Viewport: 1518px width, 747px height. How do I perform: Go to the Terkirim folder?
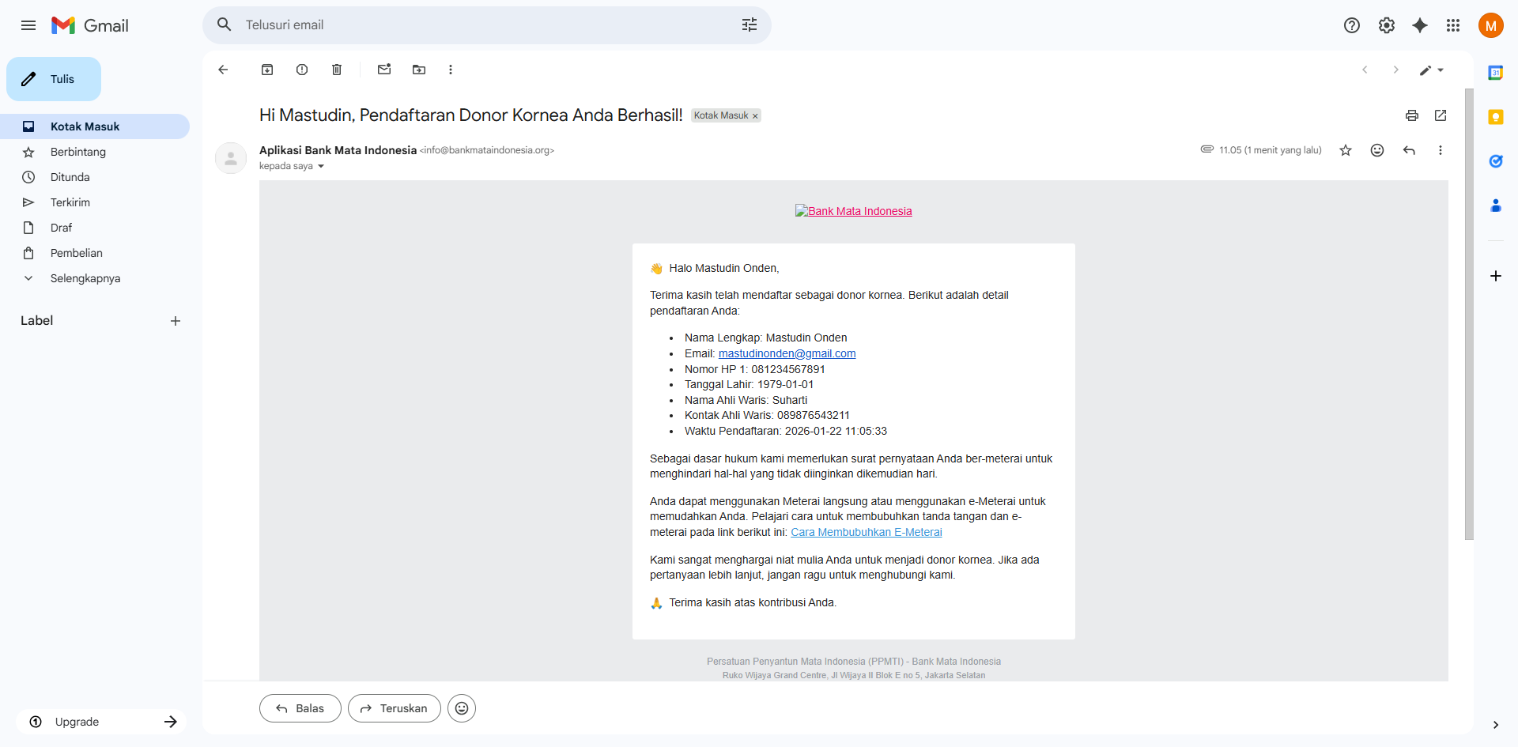click(70, 202)
